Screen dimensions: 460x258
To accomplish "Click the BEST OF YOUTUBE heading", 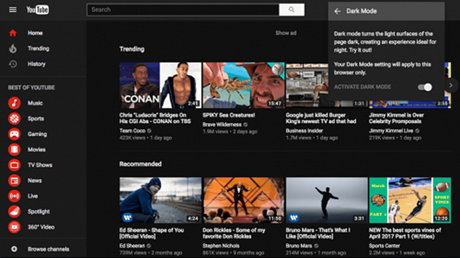I will click(31, 88).
